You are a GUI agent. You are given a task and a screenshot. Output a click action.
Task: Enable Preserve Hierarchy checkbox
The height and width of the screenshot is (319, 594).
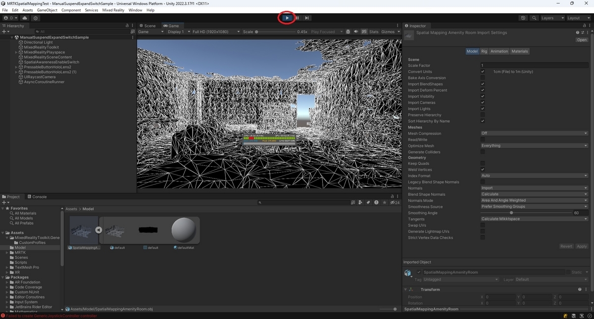click(483, 115)
